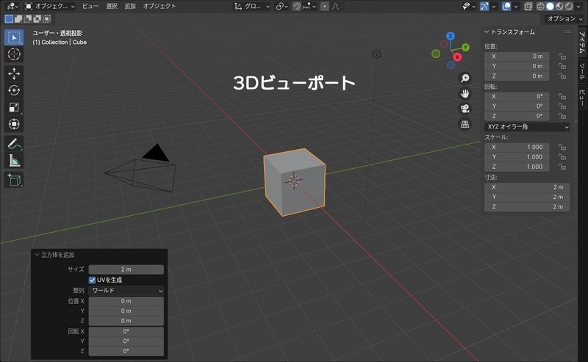Select the 3D Cursor tool

pos(14,54)
